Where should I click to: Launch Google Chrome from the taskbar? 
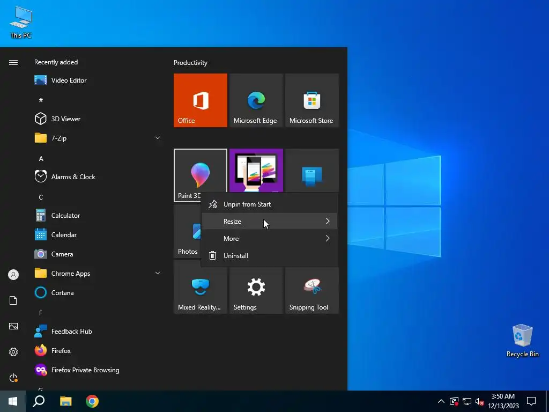[x=92, y=401]
